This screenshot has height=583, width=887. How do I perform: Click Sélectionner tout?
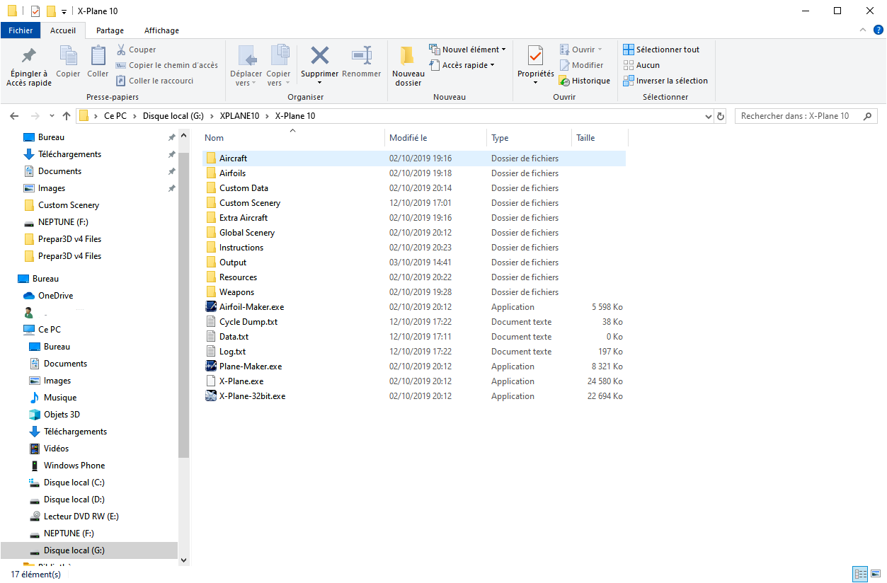tap(661, 50)
